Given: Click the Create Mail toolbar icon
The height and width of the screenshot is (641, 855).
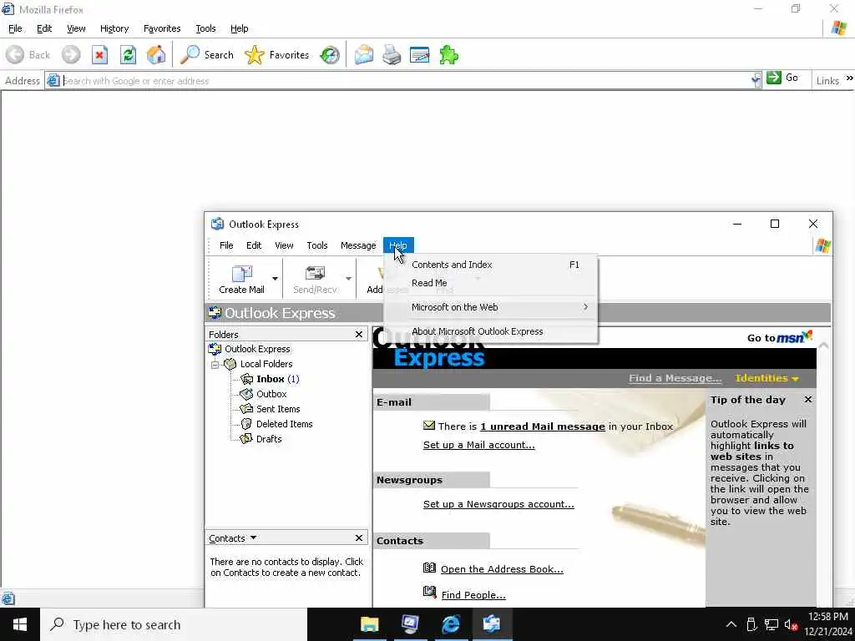Looking at the screenshot, I should [x=241, y=279].
